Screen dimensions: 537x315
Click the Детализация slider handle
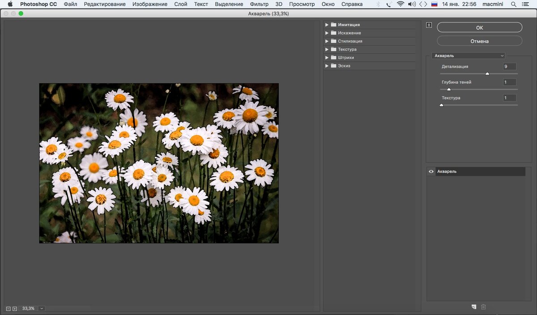click(x=487, y=74)
